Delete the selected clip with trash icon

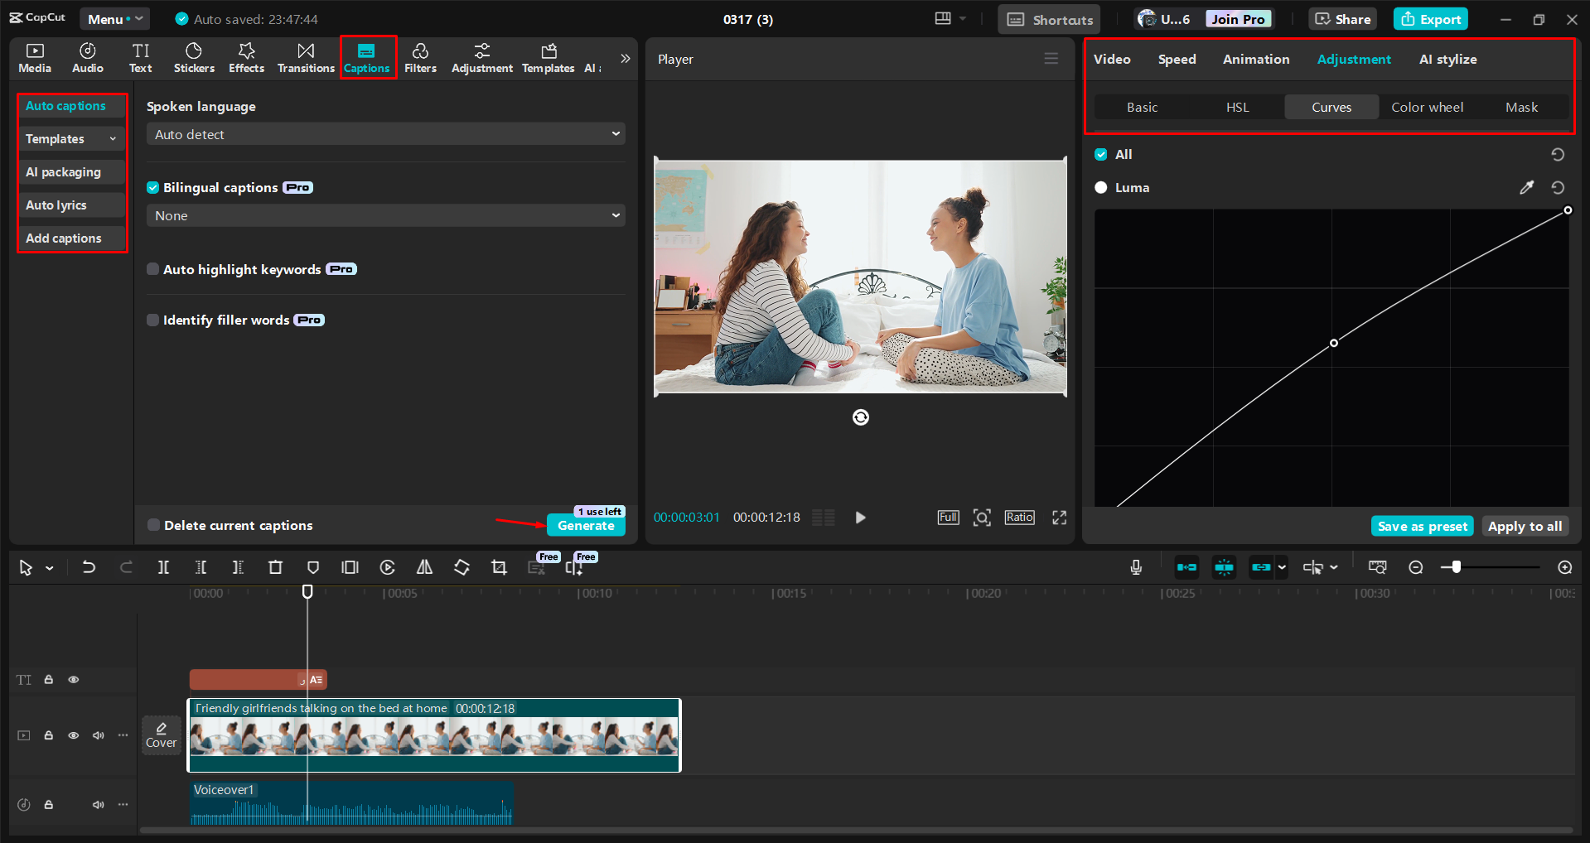coord(275,567)
